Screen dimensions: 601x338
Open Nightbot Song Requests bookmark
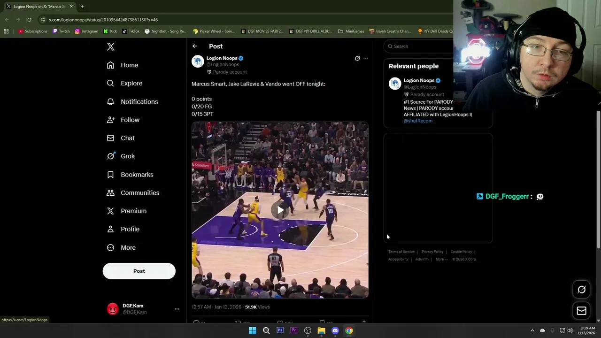point(166,31)
